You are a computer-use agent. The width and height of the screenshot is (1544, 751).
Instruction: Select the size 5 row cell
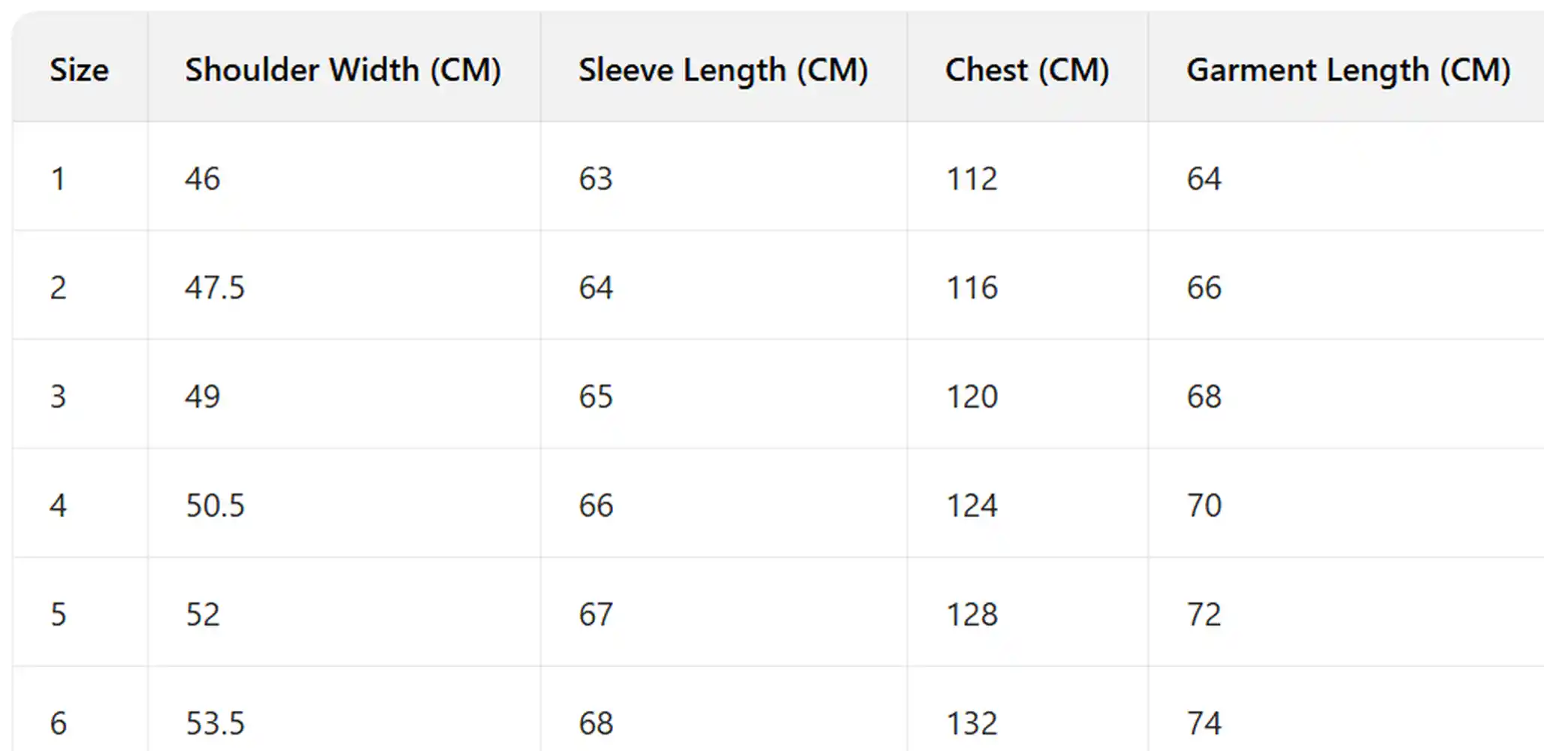(x=58, y=614)
